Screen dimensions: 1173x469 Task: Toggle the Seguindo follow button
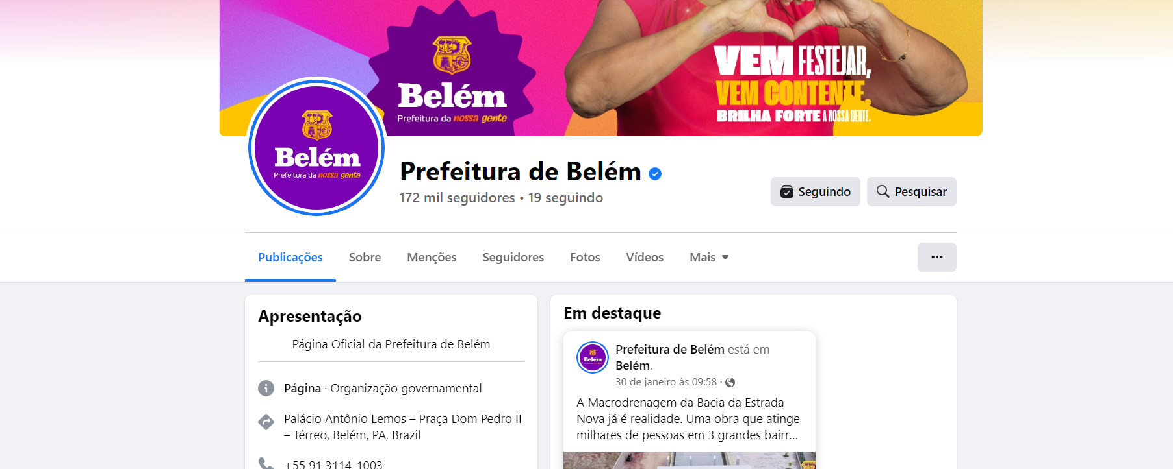(x=815, y=191)
